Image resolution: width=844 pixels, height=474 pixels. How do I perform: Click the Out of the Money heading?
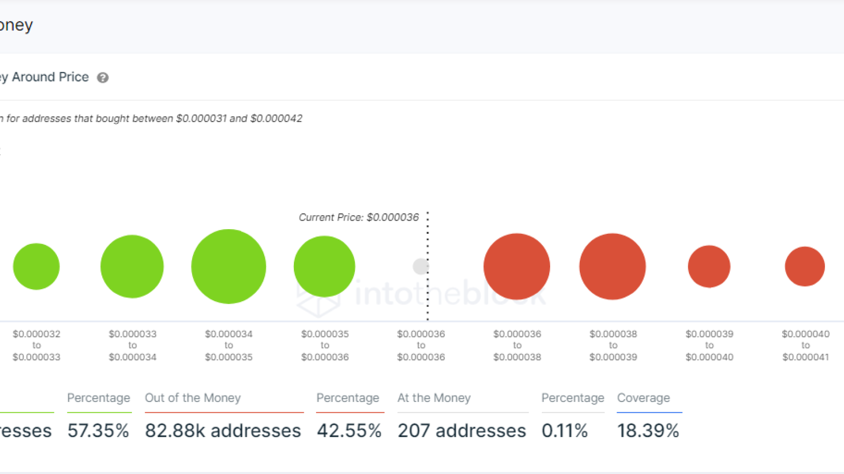[x=193, y=398]
